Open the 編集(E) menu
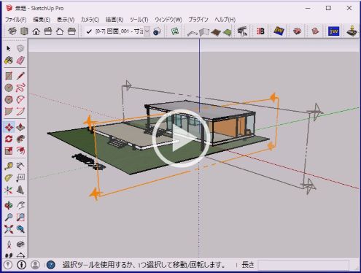The image size is (361, 273). [x=42, y=20]
